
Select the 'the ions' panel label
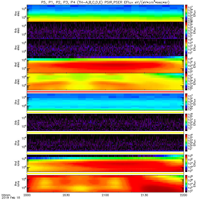pos(17,183)
